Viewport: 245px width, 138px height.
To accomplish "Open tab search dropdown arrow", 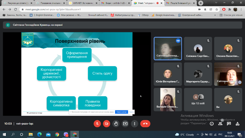I will pos(216,3).
